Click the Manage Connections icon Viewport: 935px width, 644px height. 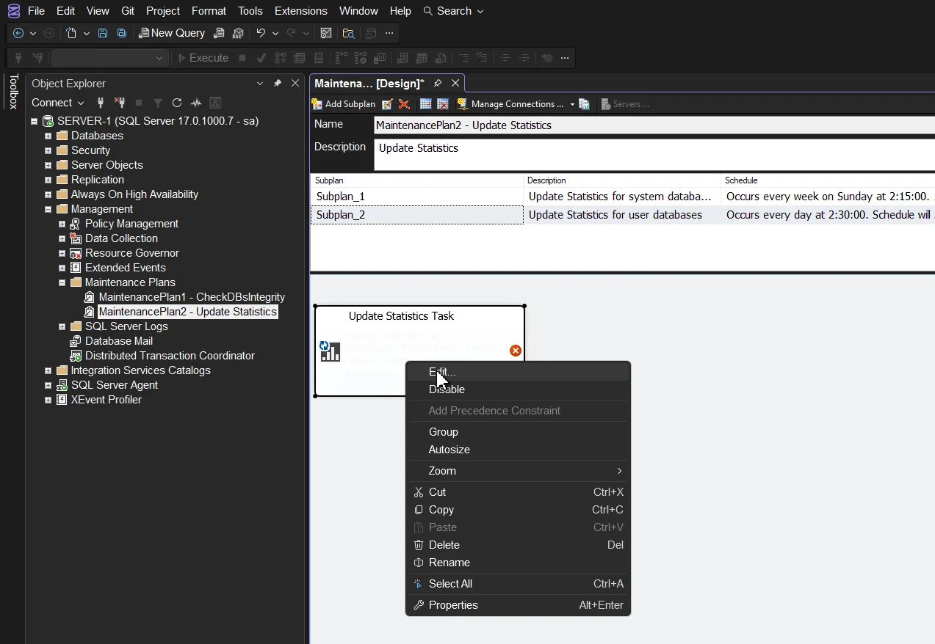[x=463, y=103]
